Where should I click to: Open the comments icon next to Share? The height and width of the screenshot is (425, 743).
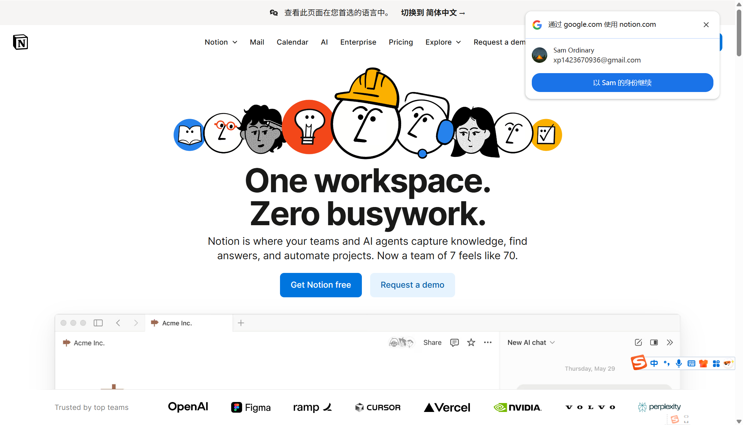click(454, 342)
